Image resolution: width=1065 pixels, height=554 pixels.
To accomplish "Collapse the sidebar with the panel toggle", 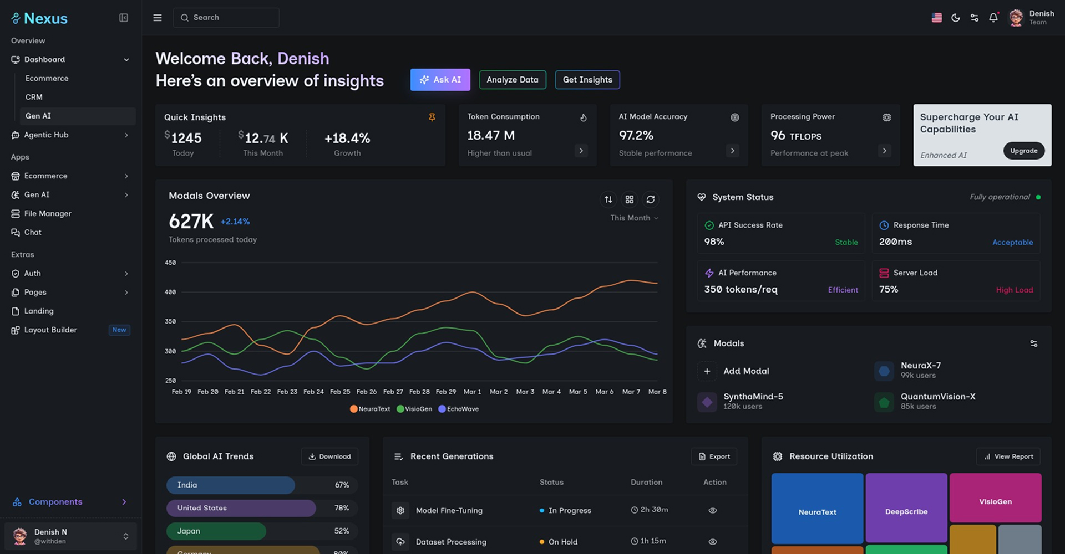I will click(x=124, y=18).
